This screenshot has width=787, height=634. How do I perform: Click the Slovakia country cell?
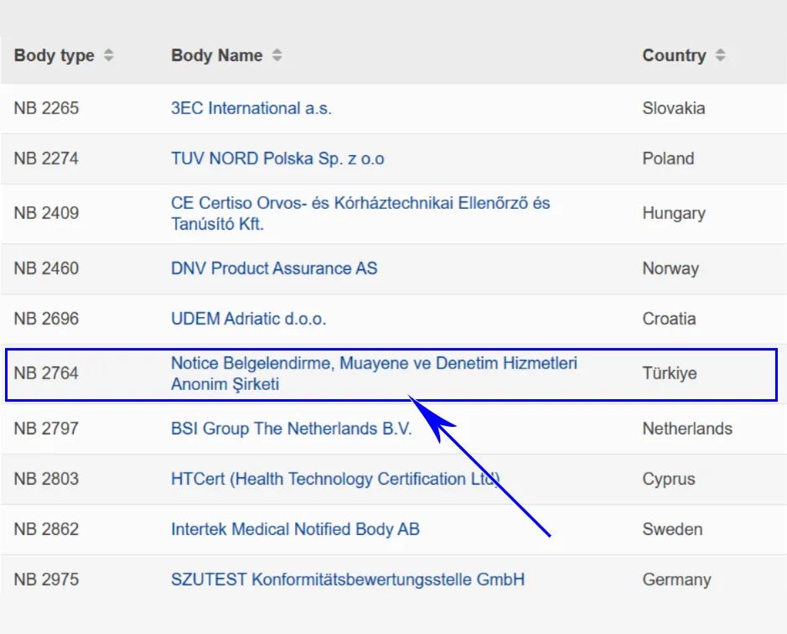click(x=674, y=108)
